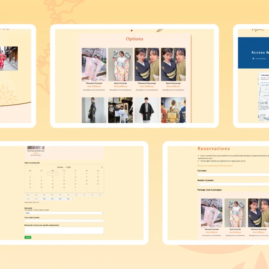Pick the 15:30 time slot
Image resolution: width=269 pixels, height=269 pixels.
coord(52,199)
